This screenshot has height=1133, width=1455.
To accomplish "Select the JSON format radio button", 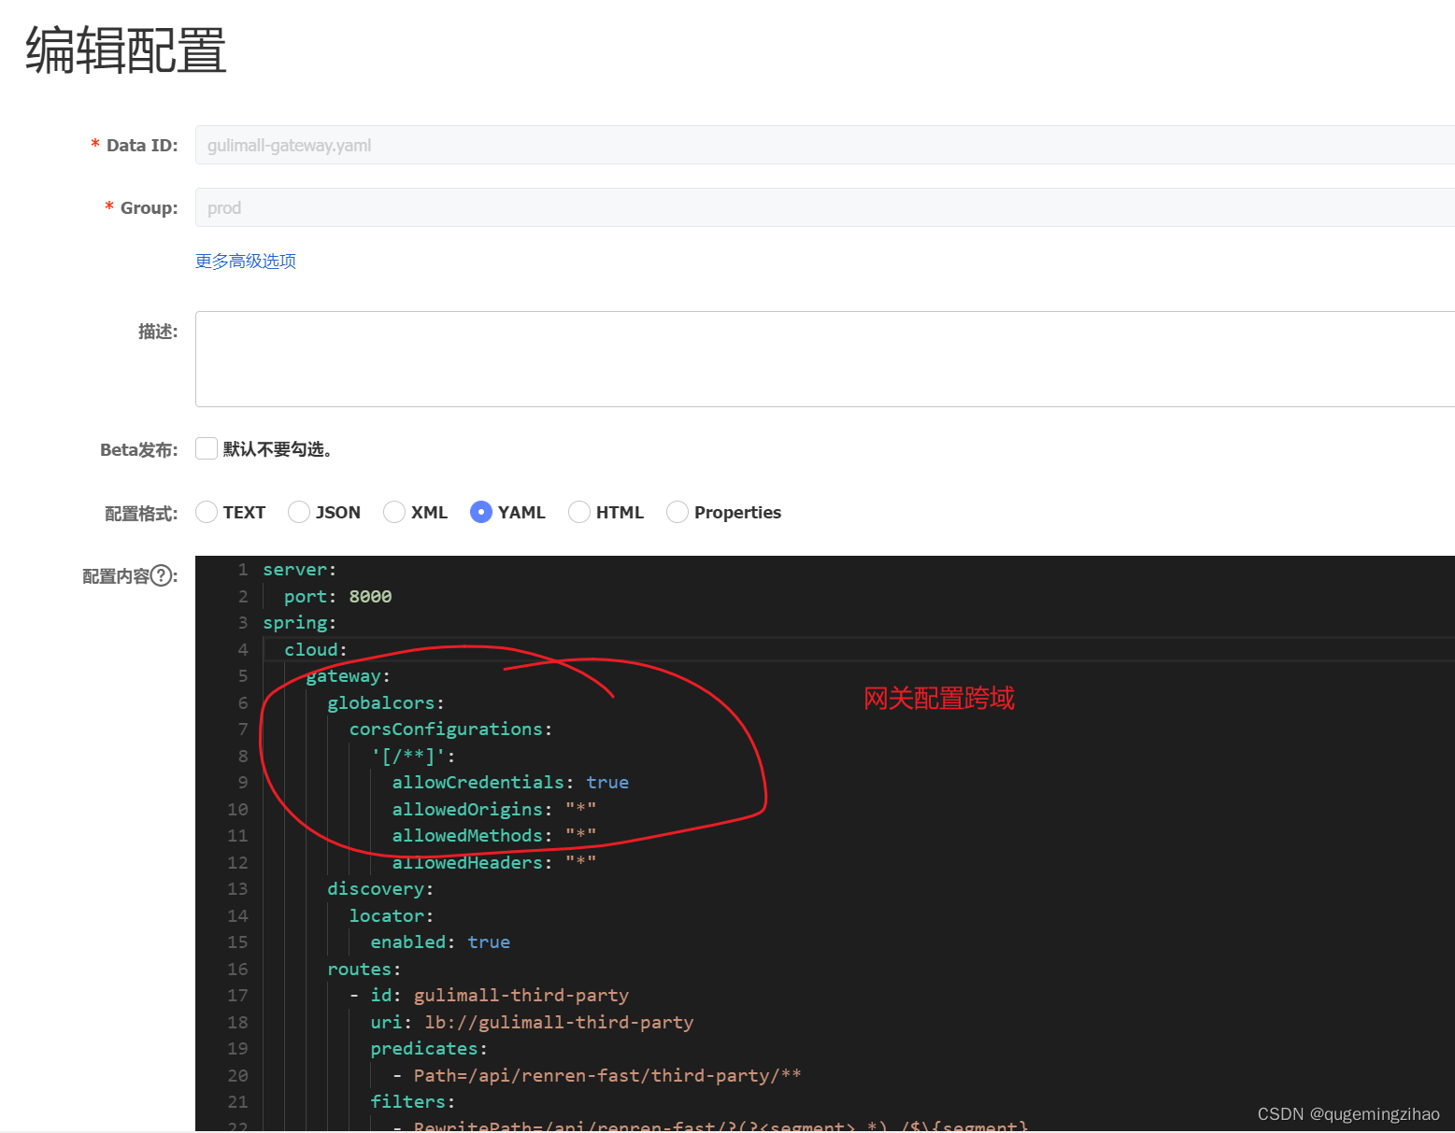I will click(299, 512).
